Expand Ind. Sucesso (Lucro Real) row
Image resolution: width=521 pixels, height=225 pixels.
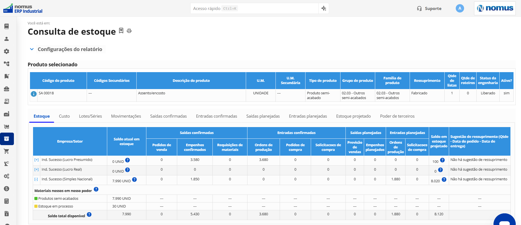click(36, 170)
